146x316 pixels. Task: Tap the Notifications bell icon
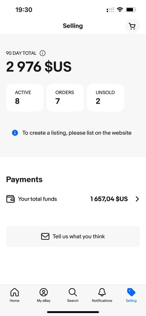tap(102, 292)
